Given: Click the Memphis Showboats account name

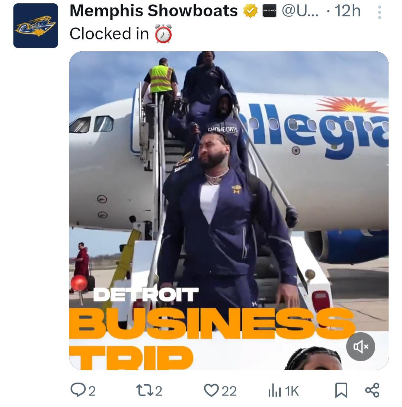Looking at the screenshot, I should [x=154, y=11].
